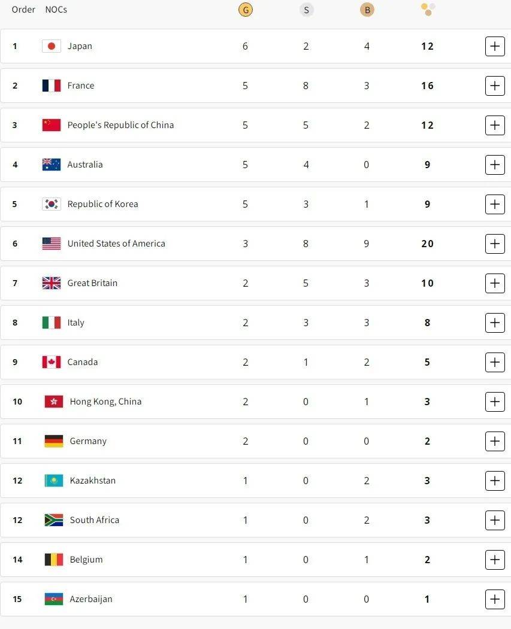Open the plus expander for Kazakhstan

tap(495, 481)
